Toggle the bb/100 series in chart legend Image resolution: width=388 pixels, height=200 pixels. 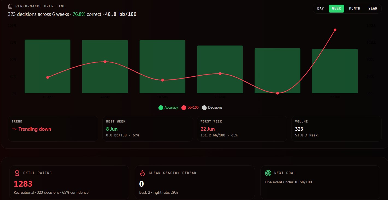pyautogui.click(x=190, y=108)
